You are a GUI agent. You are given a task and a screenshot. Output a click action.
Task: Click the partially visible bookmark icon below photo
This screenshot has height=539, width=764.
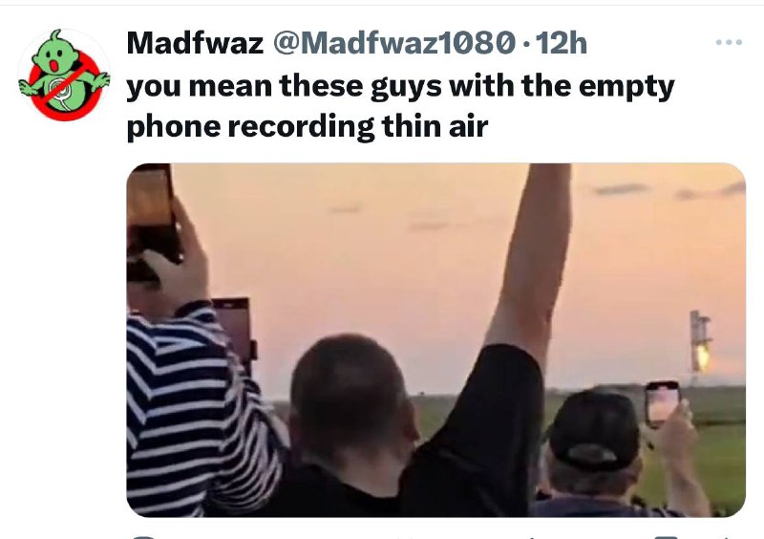[666, 536]
